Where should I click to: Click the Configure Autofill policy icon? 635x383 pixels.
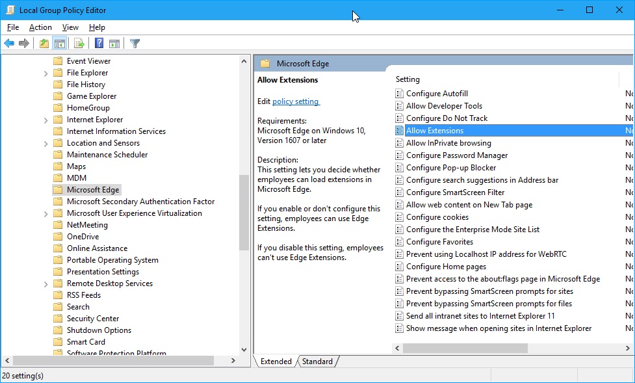pyautogui.click(x=399, y=94)
